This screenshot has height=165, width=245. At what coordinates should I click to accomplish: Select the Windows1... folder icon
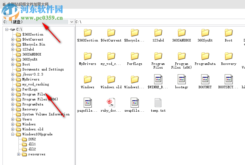[x=134, y=79]
